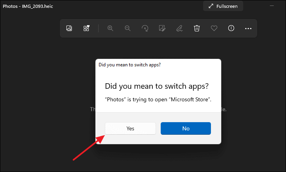Open the Add to favorites collection icon
Screen dimensions: 286x172
tap(86, 28)
